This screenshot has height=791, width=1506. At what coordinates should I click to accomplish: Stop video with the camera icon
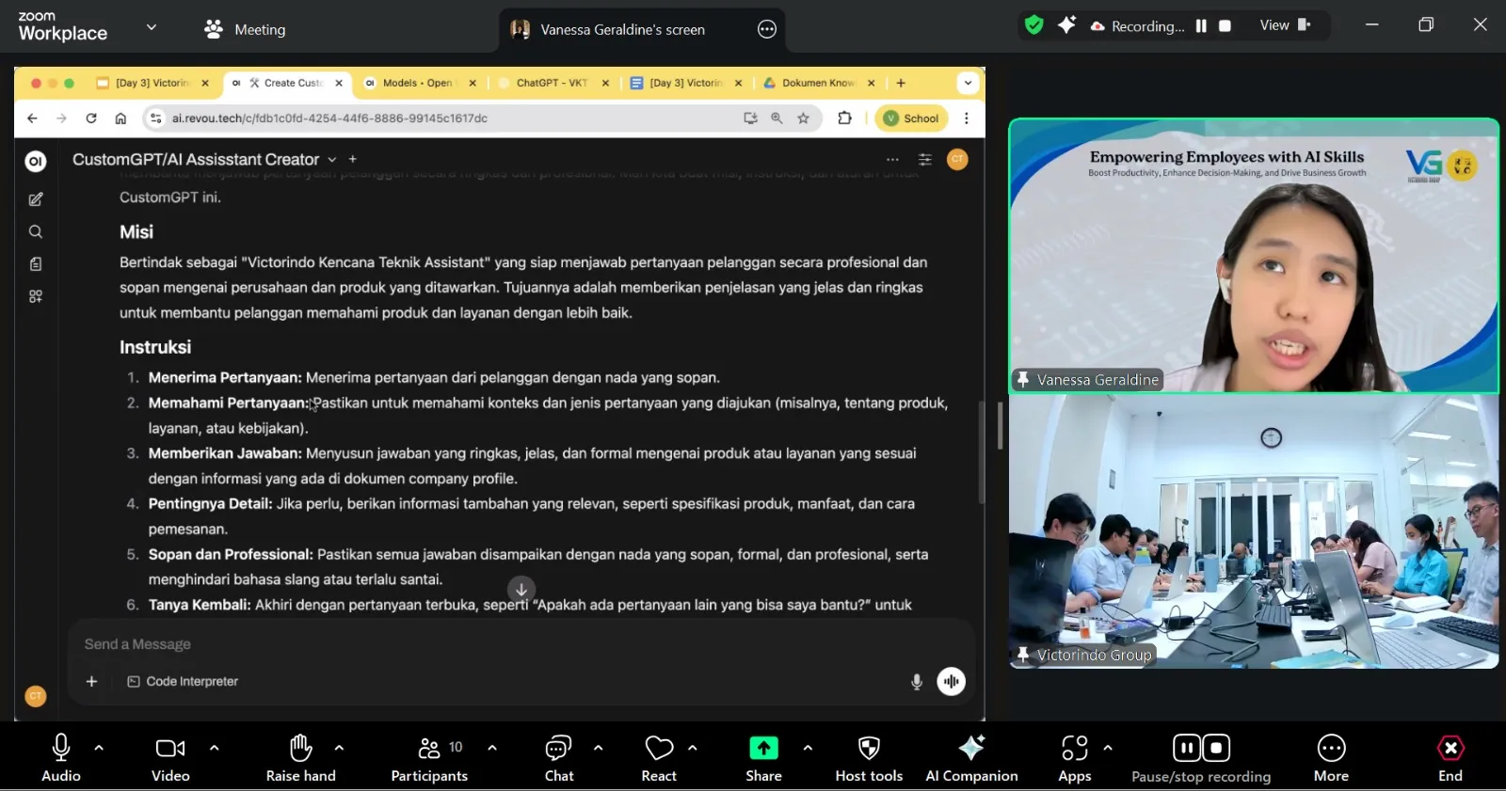[x=170, y=748]
